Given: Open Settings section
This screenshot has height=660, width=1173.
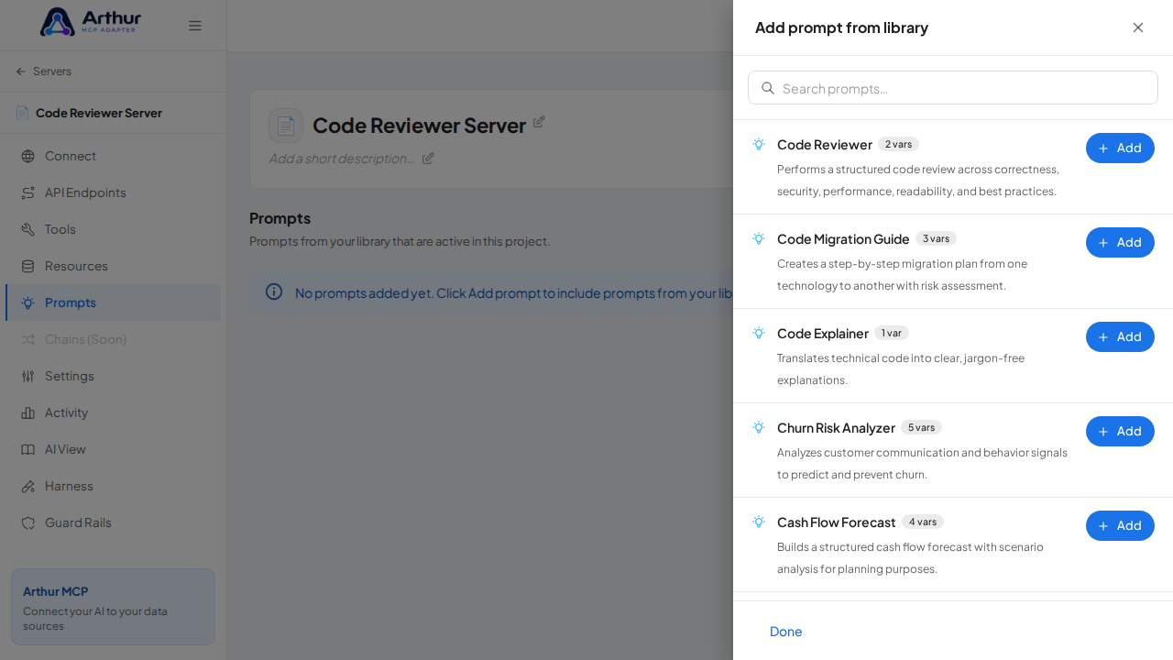Looking at the screenshot, I should coord(113,376).
